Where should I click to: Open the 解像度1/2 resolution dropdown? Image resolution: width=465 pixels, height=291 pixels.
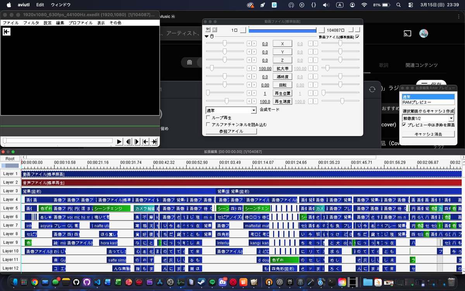tap(428, 118)
